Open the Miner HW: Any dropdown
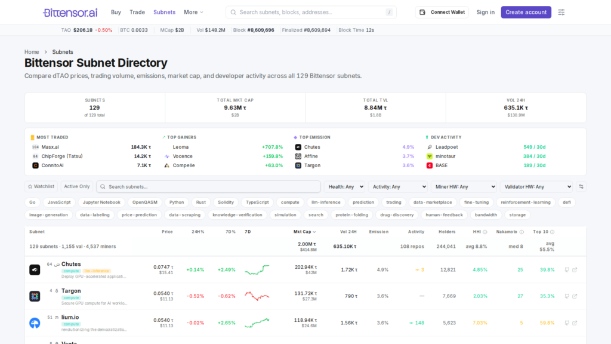This screenshot has width=611, height=344. click(x=464, y=186)
